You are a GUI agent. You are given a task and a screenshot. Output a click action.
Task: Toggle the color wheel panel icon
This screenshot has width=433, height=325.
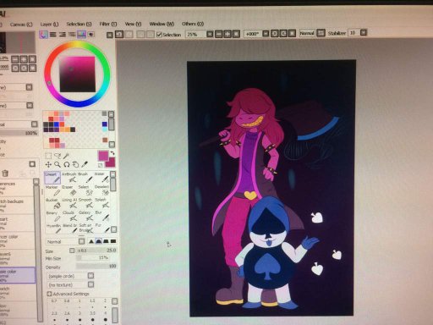coord(44,35)
